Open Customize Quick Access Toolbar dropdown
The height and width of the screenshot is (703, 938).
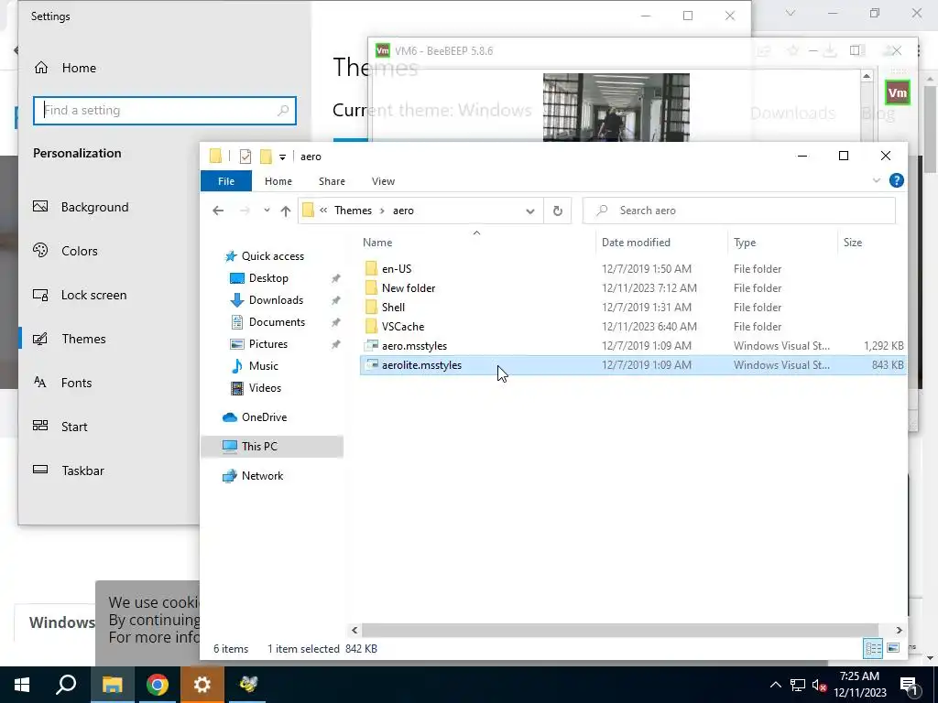[x=282, y=157]
